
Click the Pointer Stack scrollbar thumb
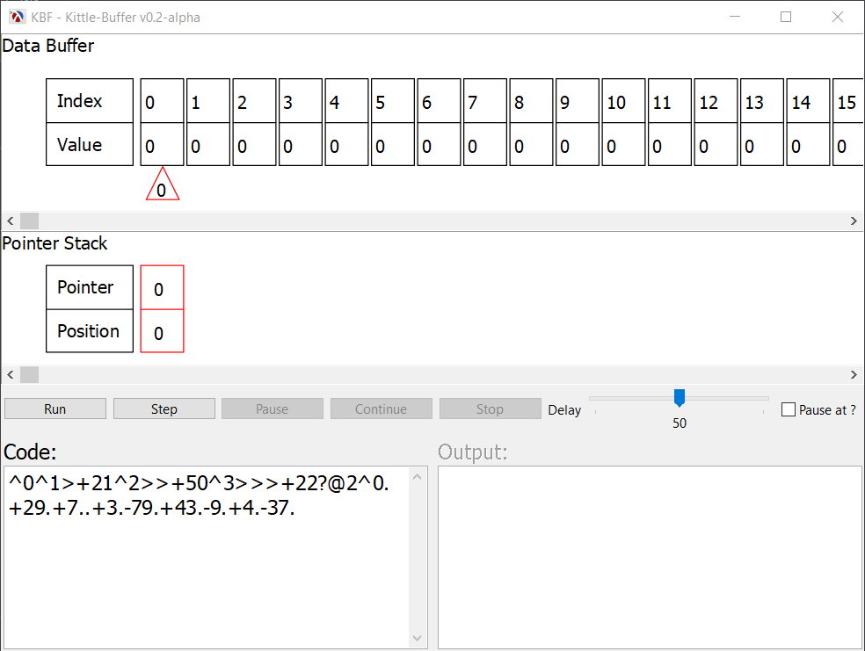[x=30, y=375]
